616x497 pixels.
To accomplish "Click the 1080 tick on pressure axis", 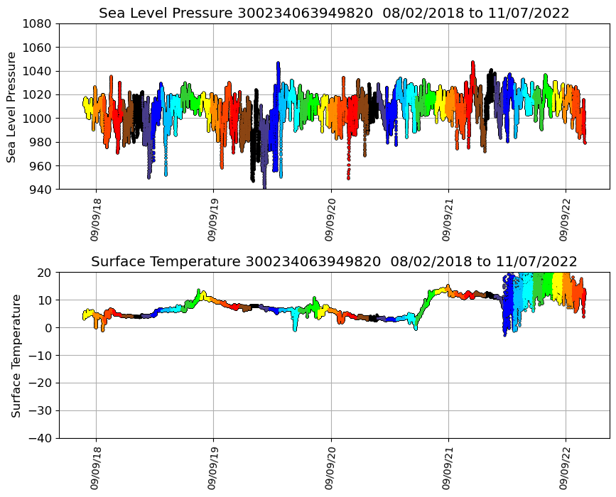I will pos(37,23).
